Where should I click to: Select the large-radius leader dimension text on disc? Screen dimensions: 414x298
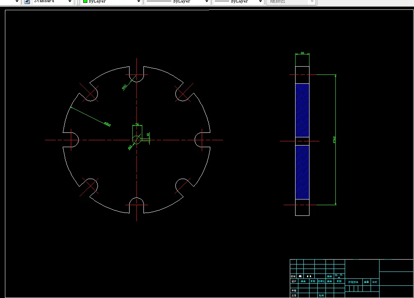tap(107, 124)
